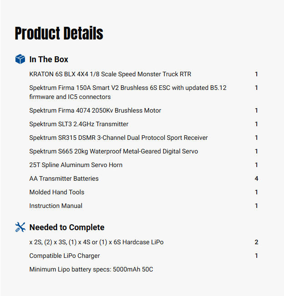Select the Spektrum Firma 4074 Brushless Motor line
The image size is (284, 296).
coord(95,110)
